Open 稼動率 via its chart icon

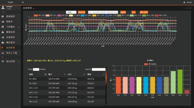pos(3,22)
